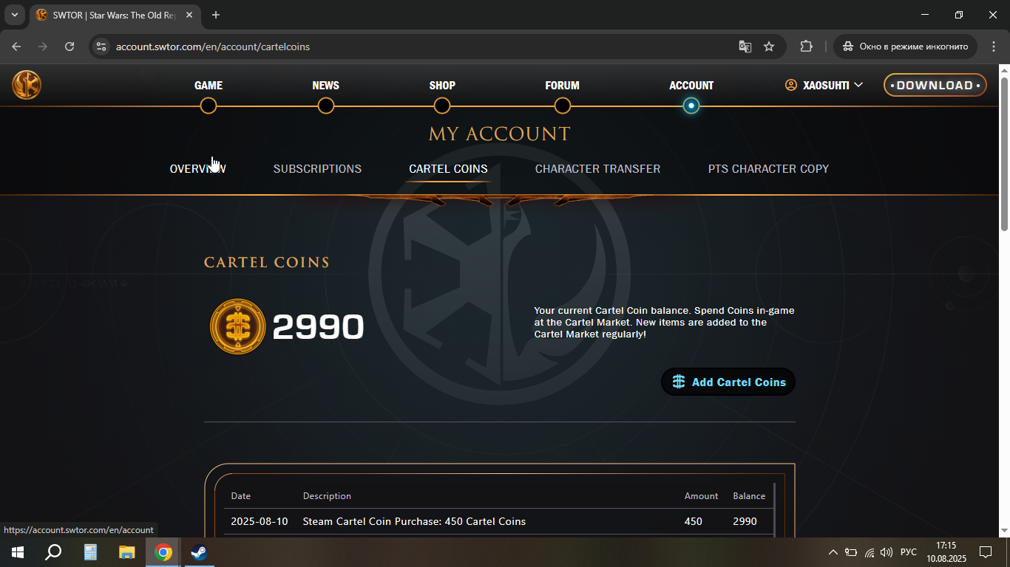Switch the РУС input language
This screenshot has width=1010, height=567.
click(909, 552)
